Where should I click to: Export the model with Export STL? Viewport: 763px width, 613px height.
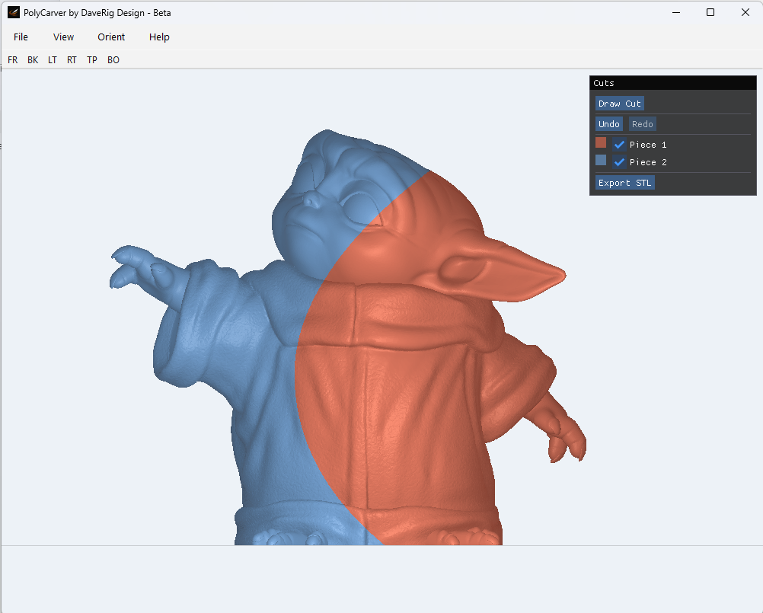(625, 183)
